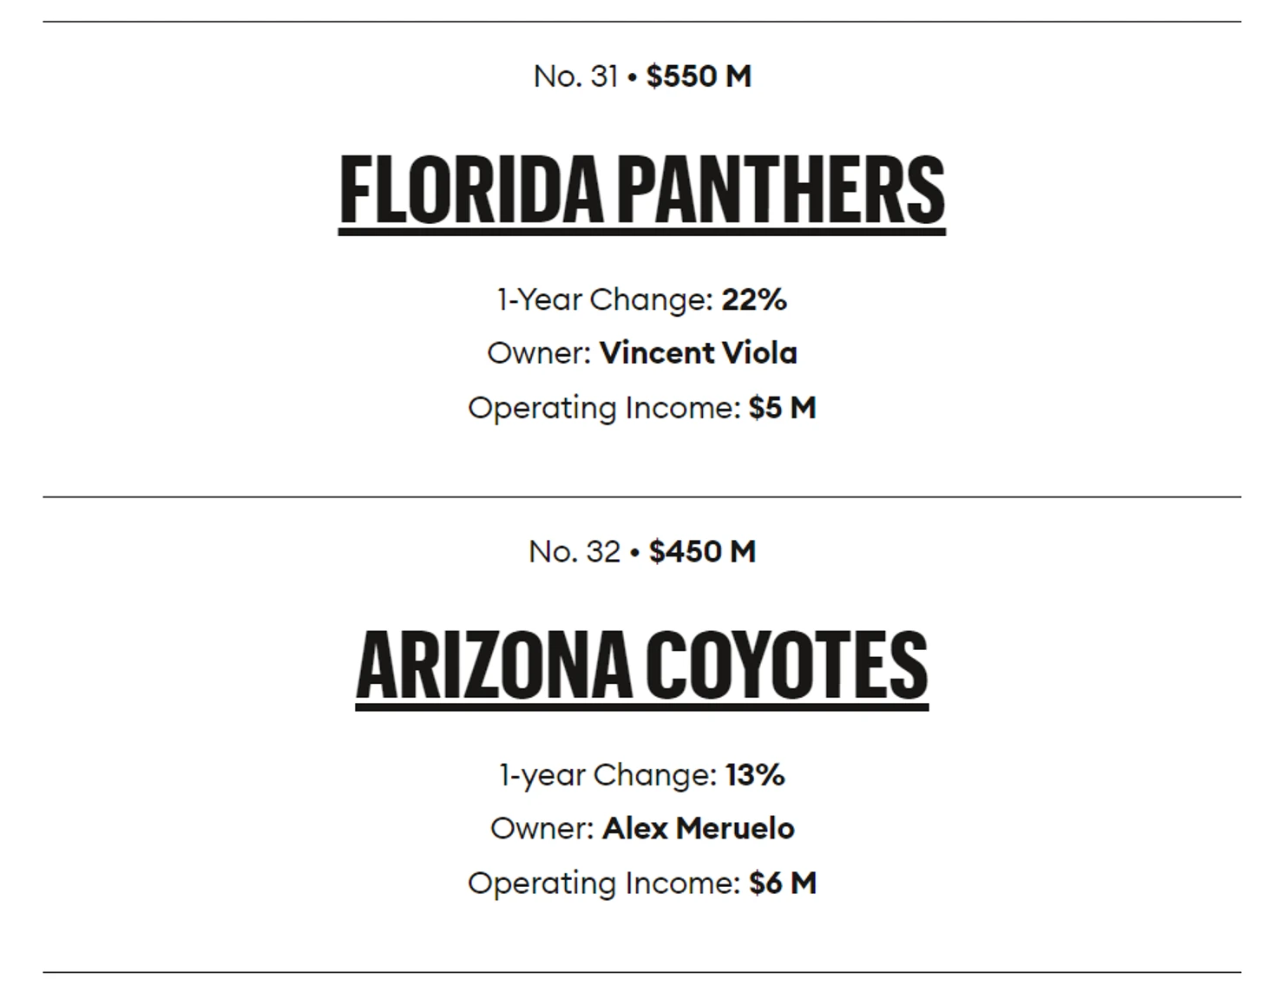Click the Panthers $5 M operating income

click(x=782, y=408)
